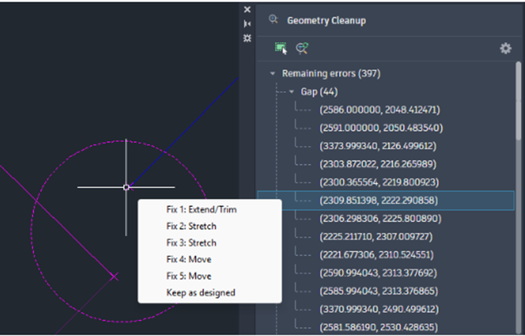Choose Fix 3: Stretch
This screenshot has width=525, height=336.
click(x=191, y=242)
